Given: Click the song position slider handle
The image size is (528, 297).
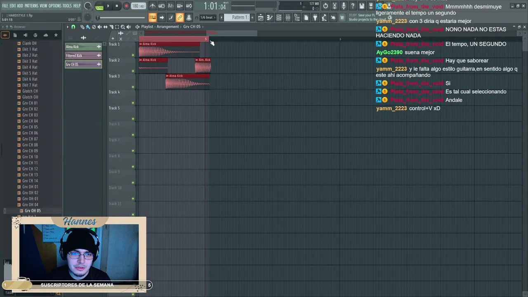Looking at the screenshot, I should [98, 17].
